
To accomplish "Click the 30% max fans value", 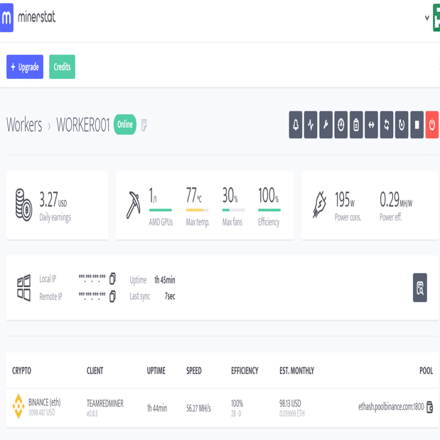I will pos(230,195).
